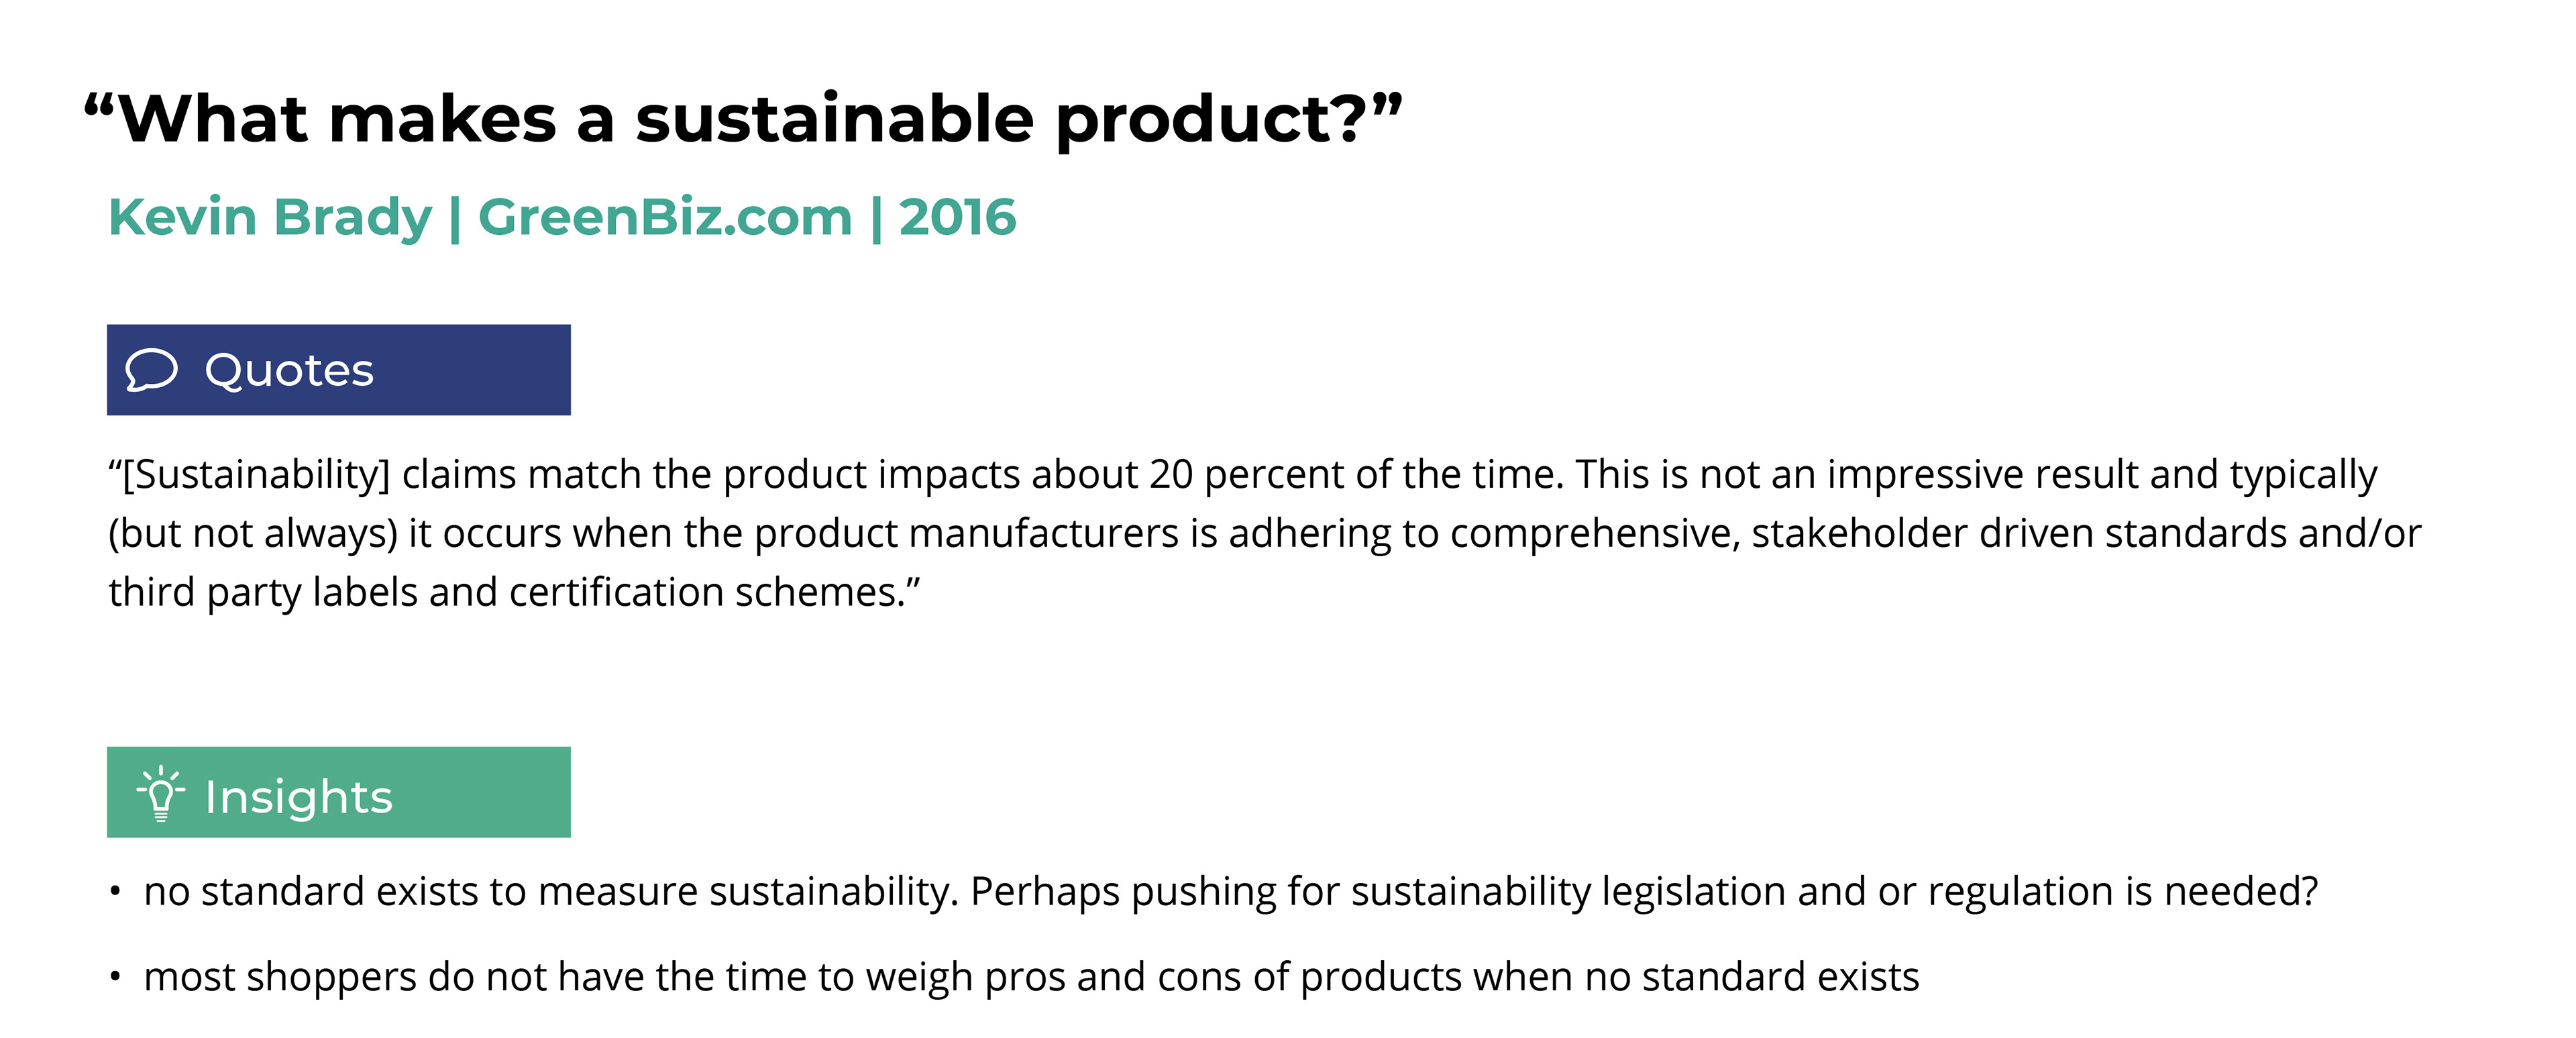This screenshot has height=1038, width=2576.
Task: Click the author name Kevin Brady
Action: tap(270, 217)
